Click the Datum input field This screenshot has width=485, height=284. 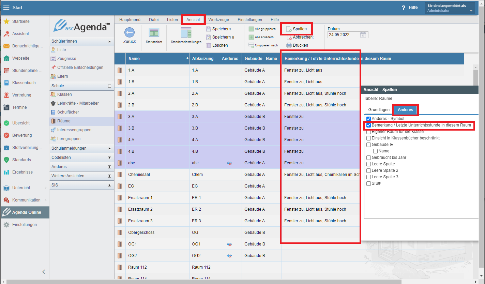click(344, 35)
